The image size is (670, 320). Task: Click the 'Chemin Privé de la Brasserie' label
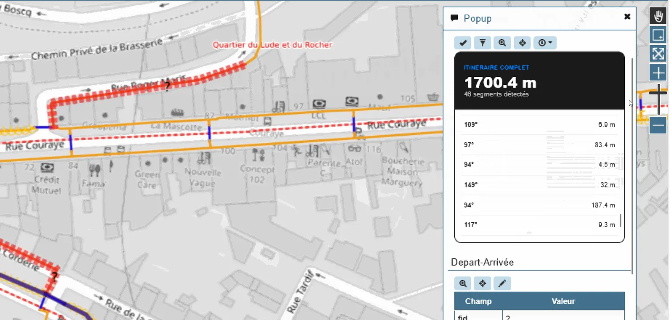point(96,49)
